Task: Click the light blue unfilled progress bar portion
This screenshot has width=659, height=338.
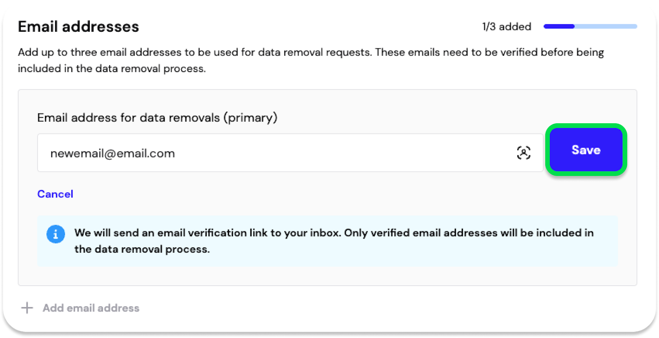Action: coord(605,26)
